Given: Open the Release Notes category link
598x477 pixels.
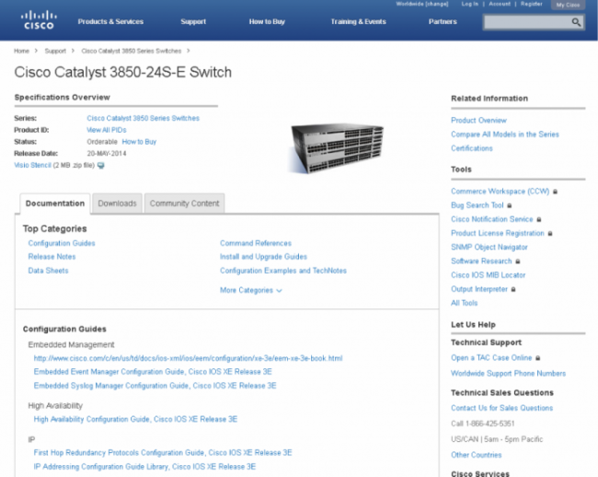Looking at the screenshot, I should 52,257.
